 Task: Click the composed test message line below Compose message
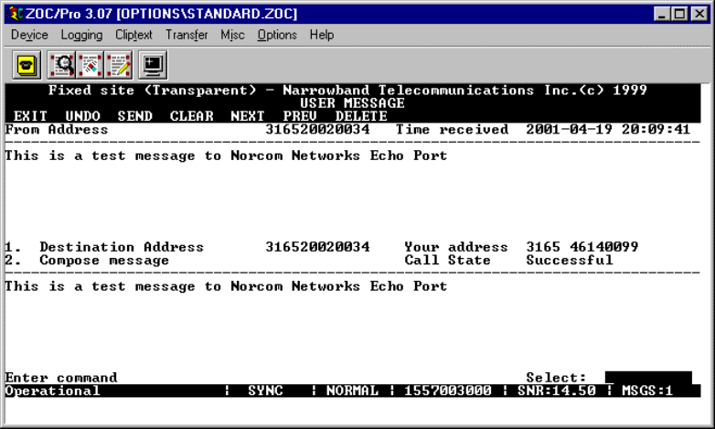(x=226, y=286)
